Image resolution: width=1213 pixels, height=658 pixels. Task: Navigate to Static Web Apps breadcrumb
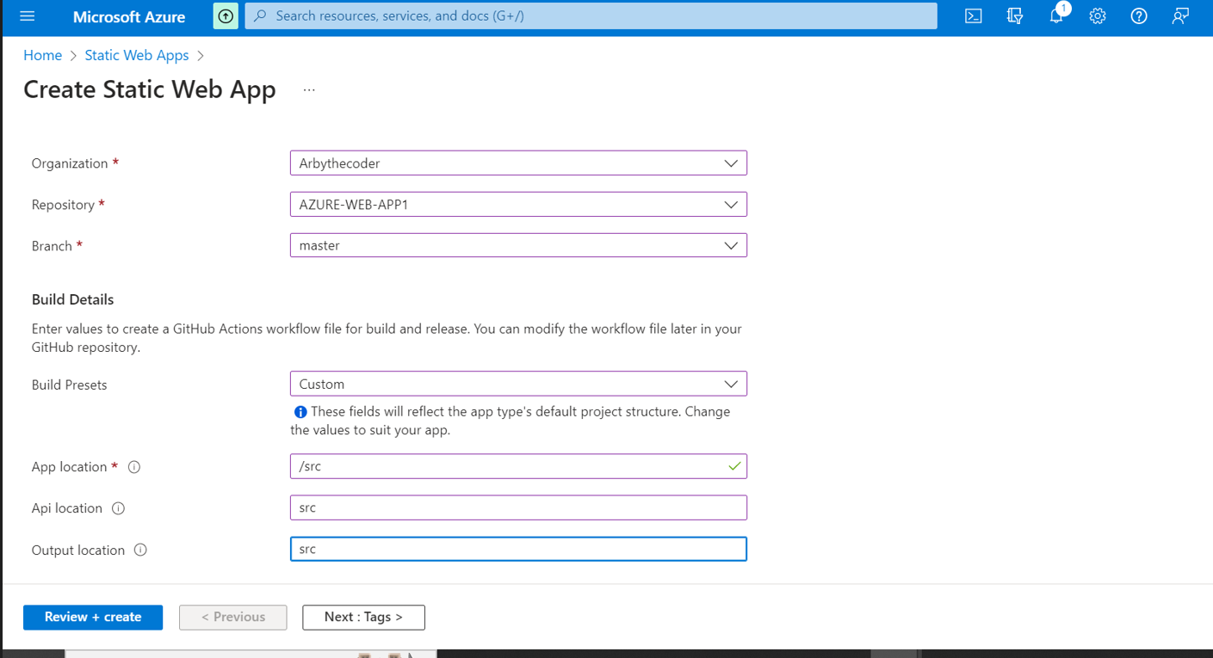[136, 55]
